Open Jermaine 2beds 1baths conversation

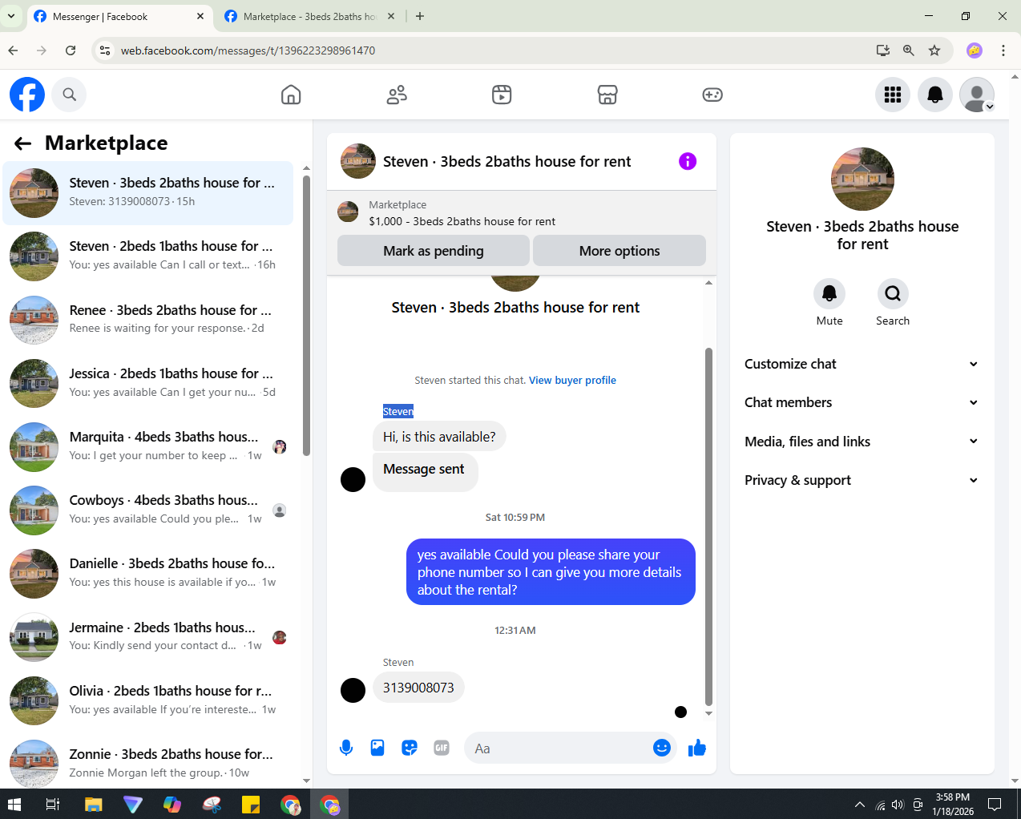point(148,637)
